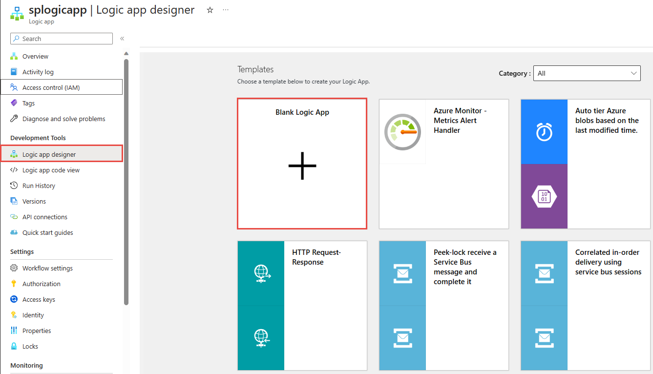Go to Run History in sidebar
The width and height of the screenshot is (653, 374).
point(39,186)
